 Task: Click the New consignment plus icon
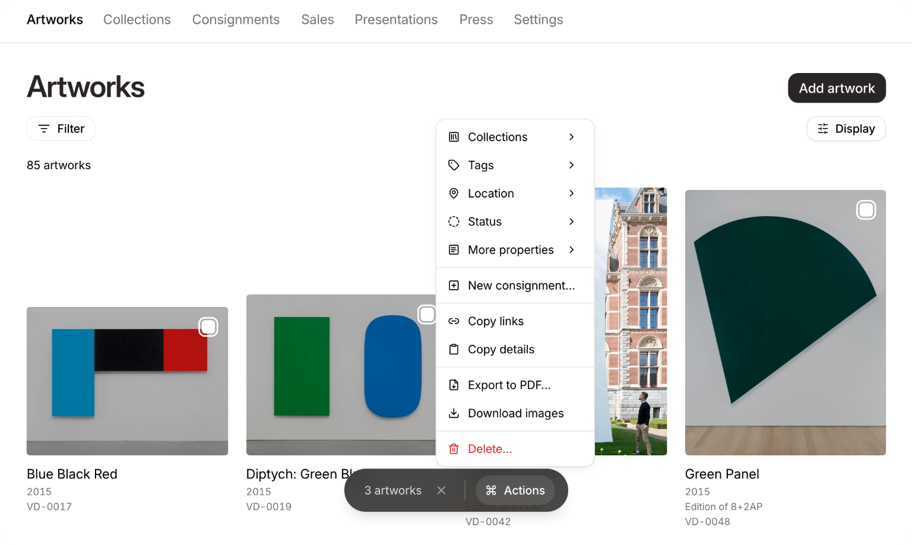coord(454,286)
